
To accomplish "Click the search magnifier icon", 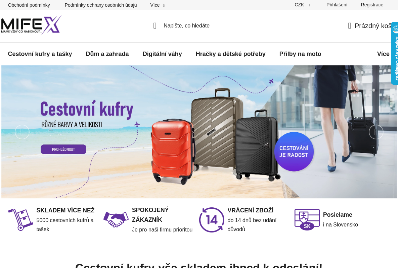I will [155, 26].
